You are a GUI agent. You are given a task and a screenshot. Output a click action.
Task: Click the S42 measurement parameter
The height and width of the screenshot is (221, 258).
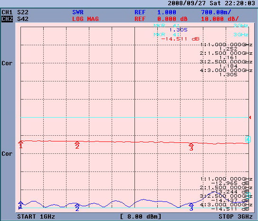pyautogui.click(x=23, y=19)
